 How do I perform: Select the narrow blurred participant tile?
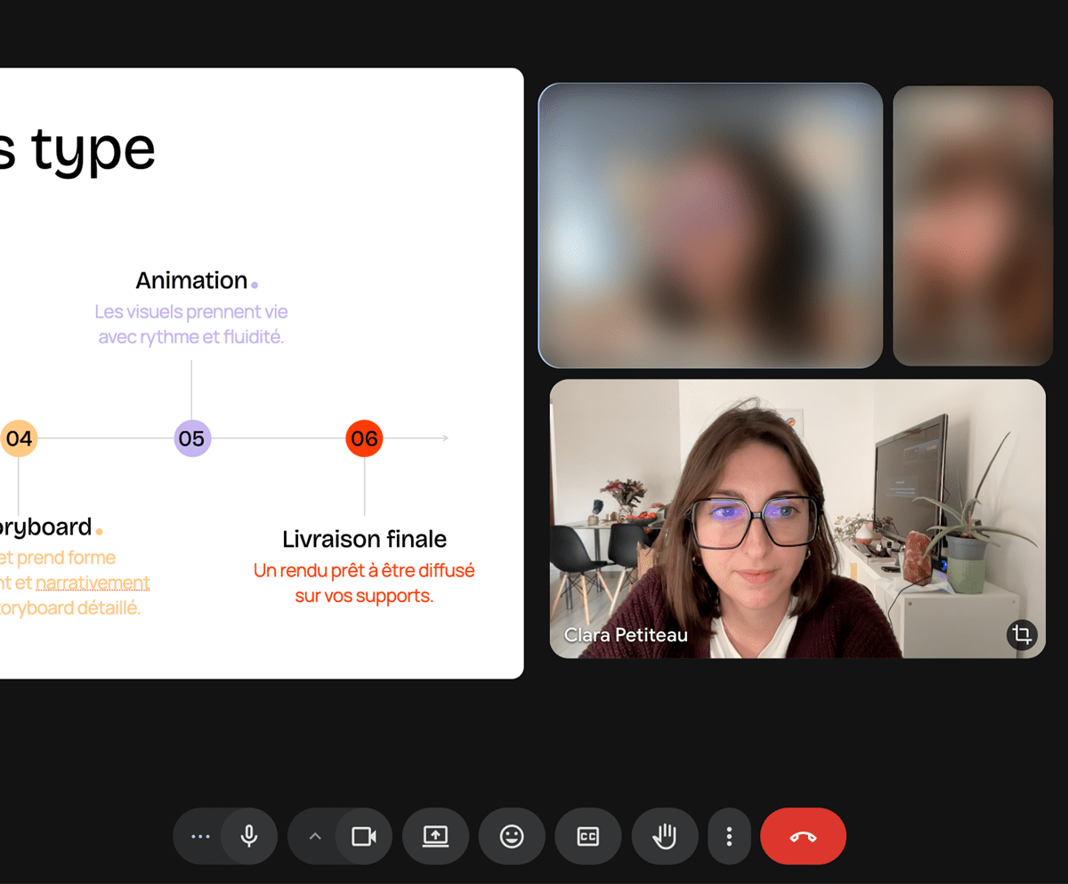pos(972,225)
